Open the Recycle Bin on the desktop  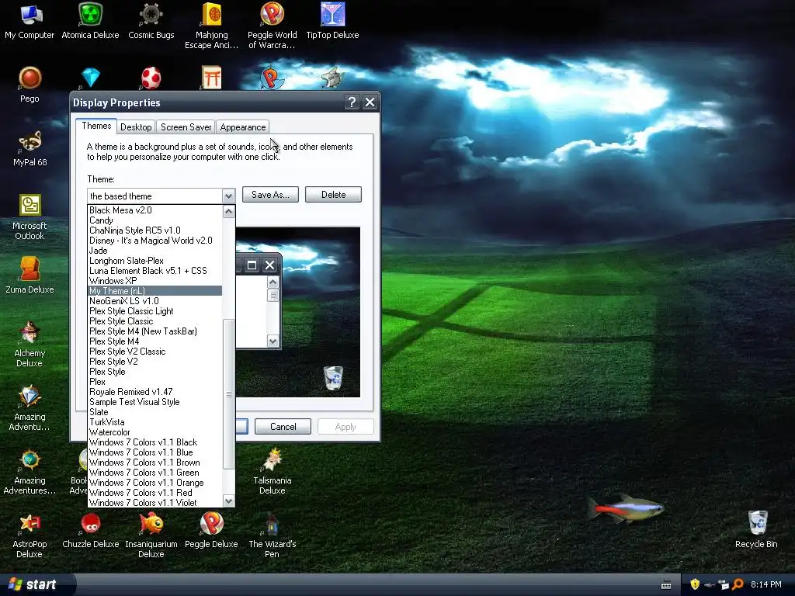point(756,530)
